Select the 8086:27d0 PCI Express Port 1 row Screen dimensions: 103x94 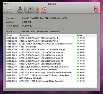[x=51, y=38]
